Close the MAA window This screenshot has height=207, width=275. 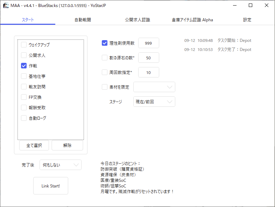tap(267, 6)
